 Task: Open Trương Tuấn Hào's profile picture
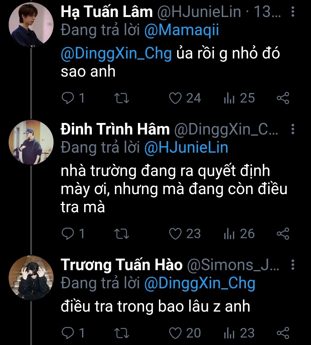tap(31, 278)
